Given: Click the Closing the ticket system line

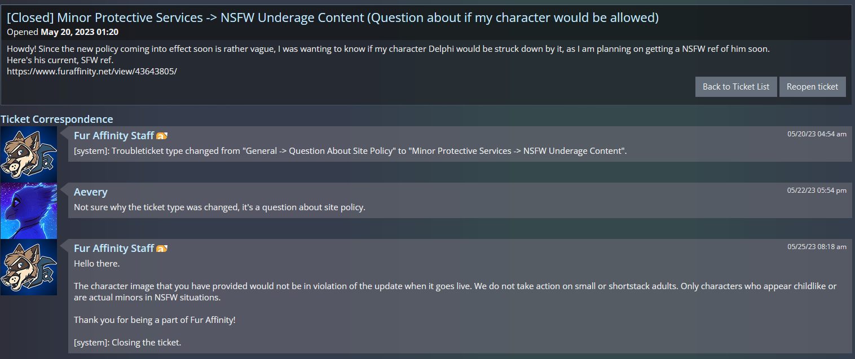Looking at the screenshot, I should [127, 343].
